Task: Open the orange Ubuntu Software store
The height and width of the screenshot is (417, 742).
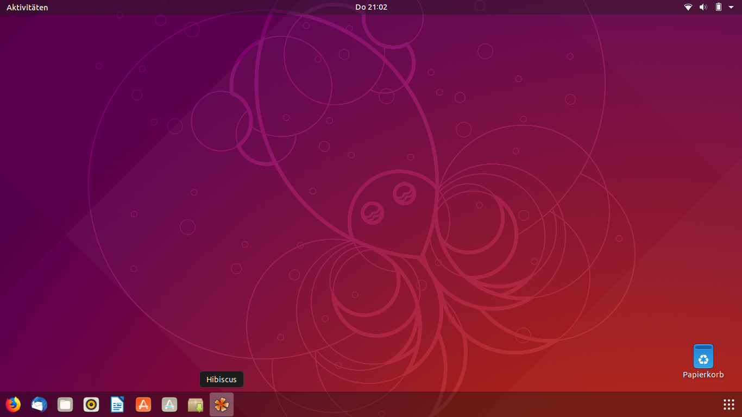Action: point(143,405)
